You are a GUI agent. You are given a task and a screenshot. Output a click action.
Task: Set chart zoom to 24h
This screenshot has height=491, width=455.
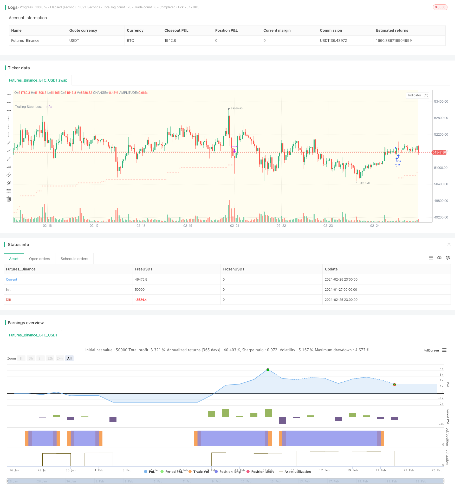pyautogui.click(x=60, y=358)
